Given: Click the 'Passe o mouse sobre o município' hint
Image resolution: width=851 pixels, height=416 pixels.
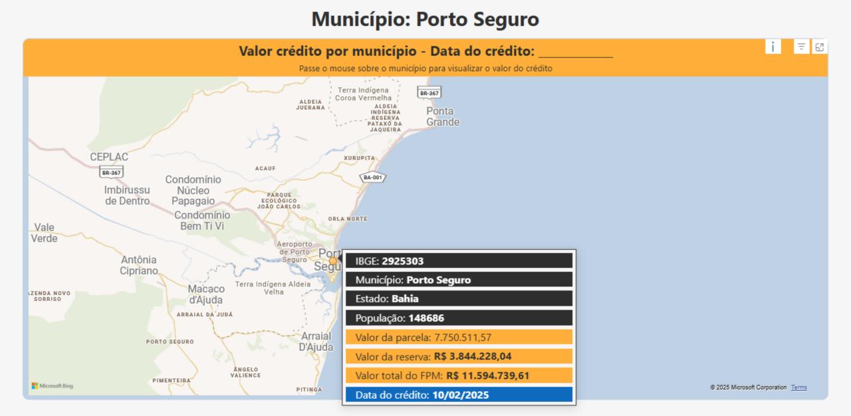Looking at the screenshot, I should 425,68.
